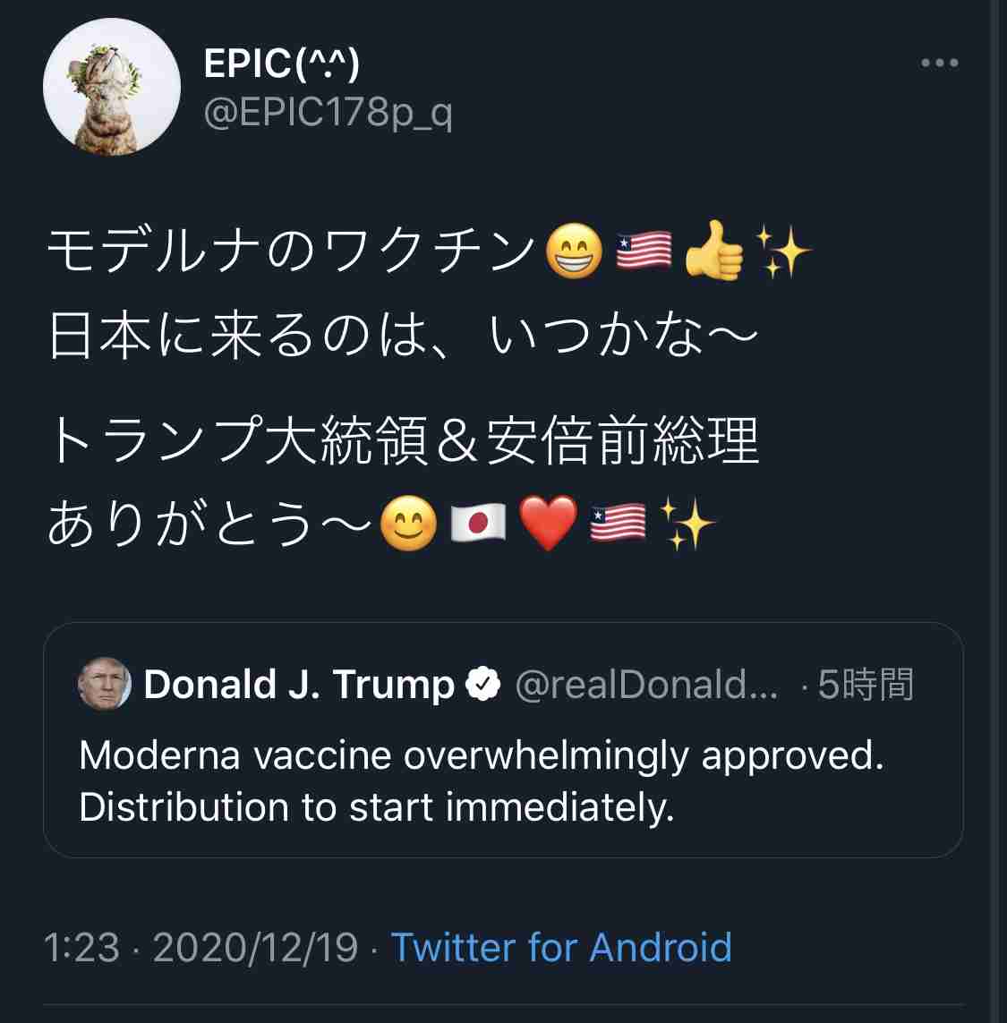Screen dimensions: 1007x1023
Task: Click the @realDonald... handle in quoted tweet
Action: point(646,685)
